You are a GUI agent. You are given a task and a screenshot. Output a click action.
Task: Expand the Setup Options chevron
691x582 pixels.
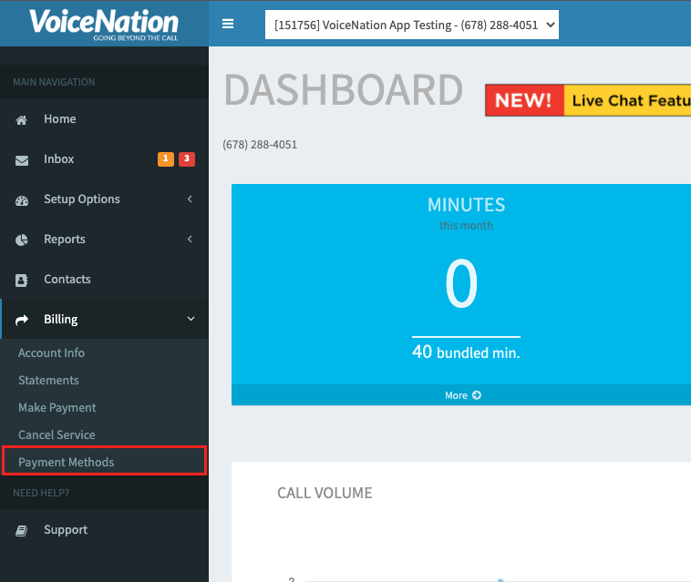pyautogui.click(x=190, y=199)
